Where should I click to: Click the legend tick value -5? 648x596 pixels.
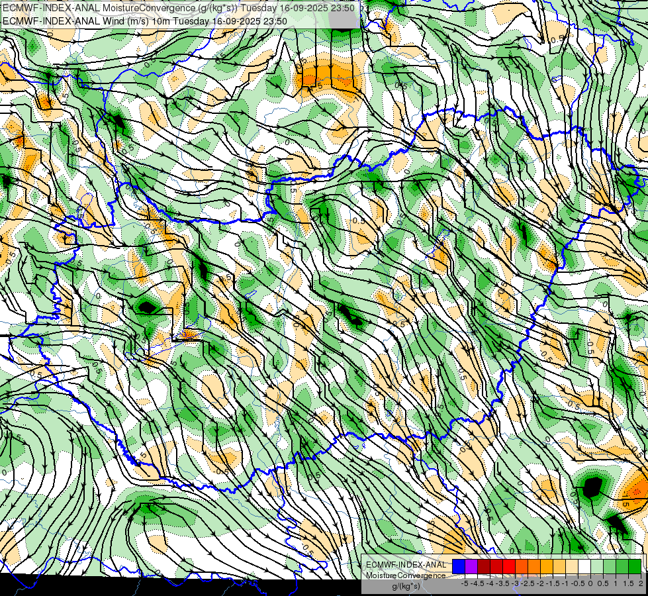pos(465,583)
